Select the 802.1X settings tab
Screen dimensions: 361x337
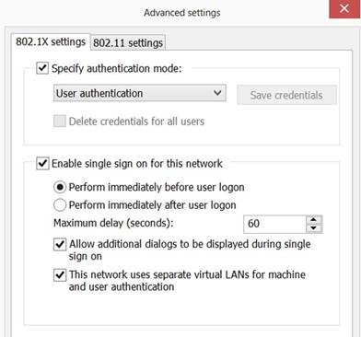pos(51,41)
